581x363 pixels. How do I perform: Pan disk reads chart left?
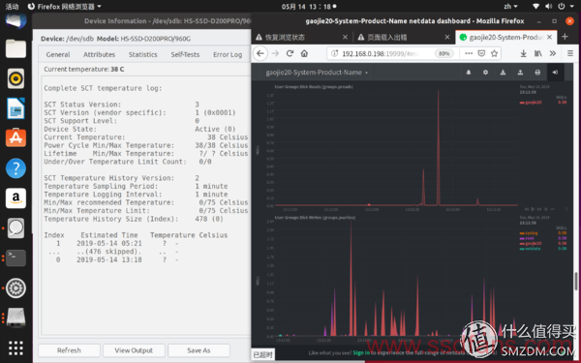[x=527, y=209]
